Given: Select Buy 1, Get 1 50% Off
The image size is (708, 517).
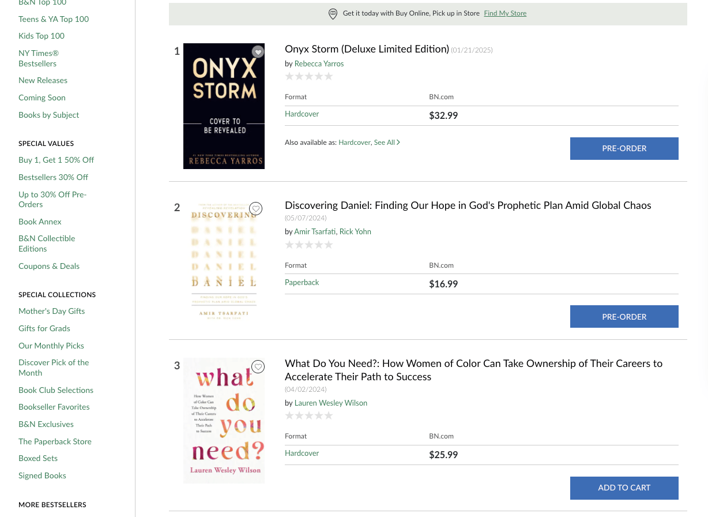Looking at the screenshot, I should coord(56,160).
